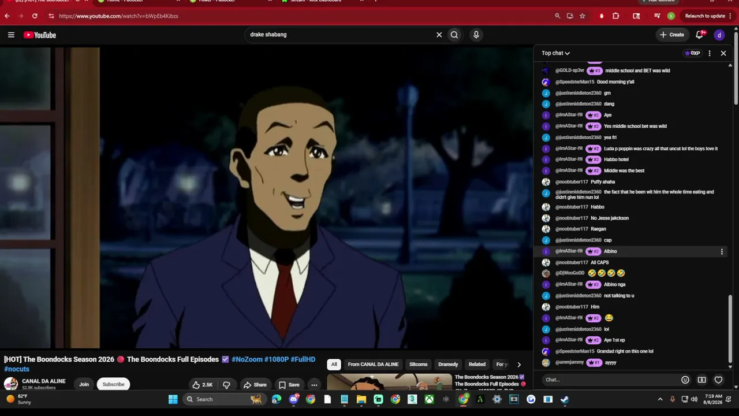Viewport: 739px width, 416px height.
Task: Share the video
Action: pyautogui.click(x=255, y=385)
